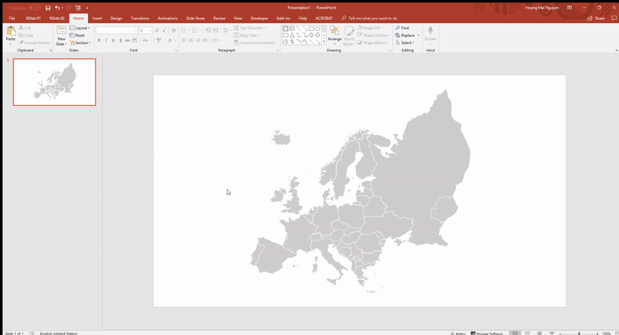Click Justify alignment icon

[205, 40]
